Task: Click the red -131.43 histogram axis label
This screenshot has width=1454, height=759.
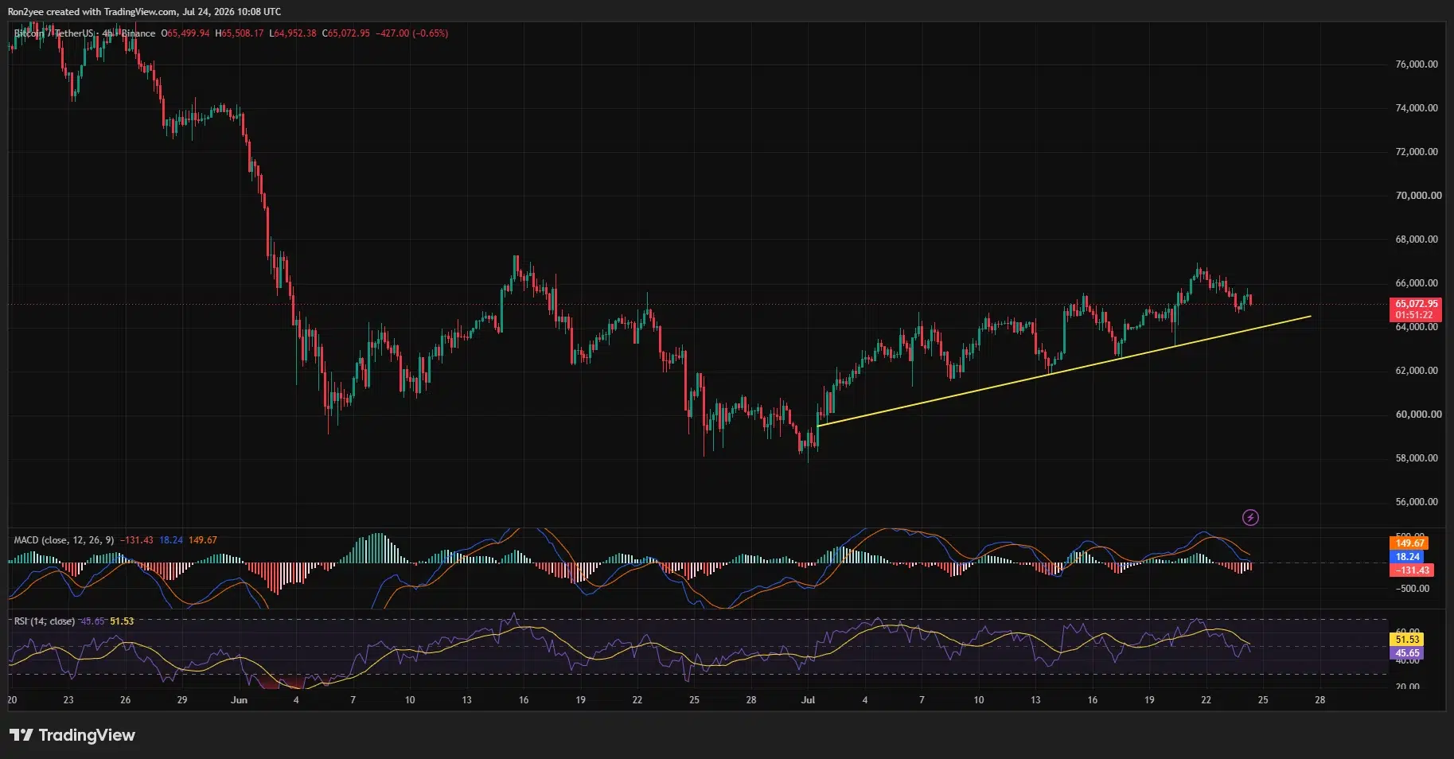Action: (x=1412, y=570)
